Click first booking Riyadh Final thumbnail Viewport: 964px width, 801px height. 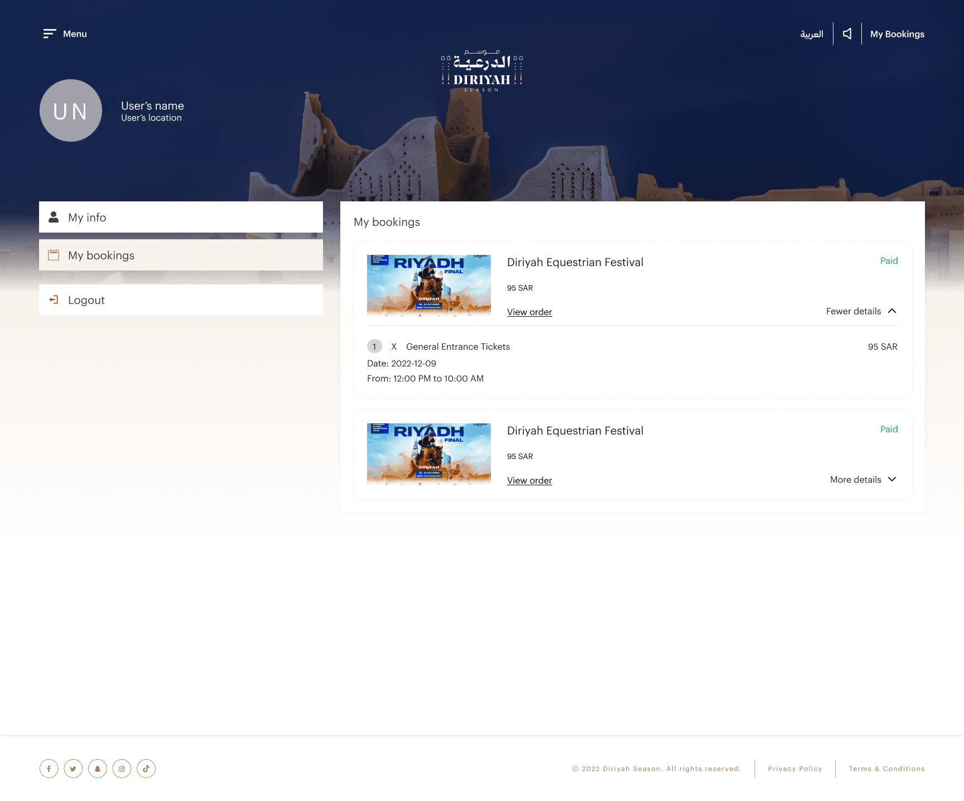pos(429,286)
